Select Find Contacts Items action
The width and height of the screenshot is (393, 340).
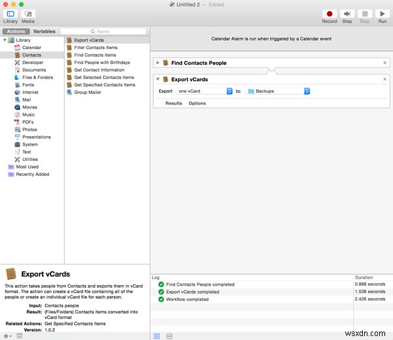pyautogui.click(x=95, y=55)
